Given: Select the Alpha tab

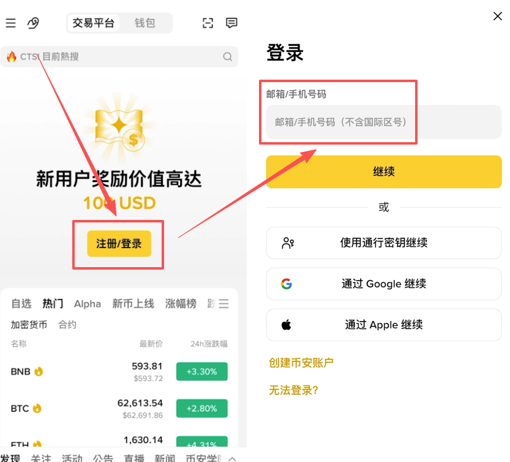Looking at the screenshot, I should (x=88, y=304).
